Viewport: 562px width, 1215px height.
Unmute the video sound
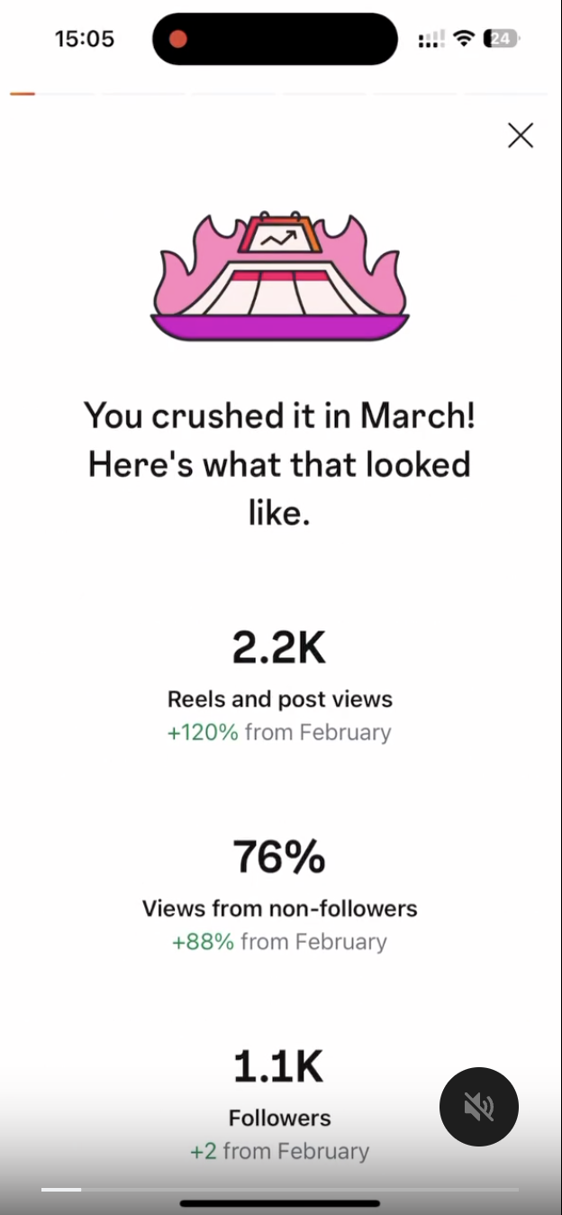point(478,1108)
